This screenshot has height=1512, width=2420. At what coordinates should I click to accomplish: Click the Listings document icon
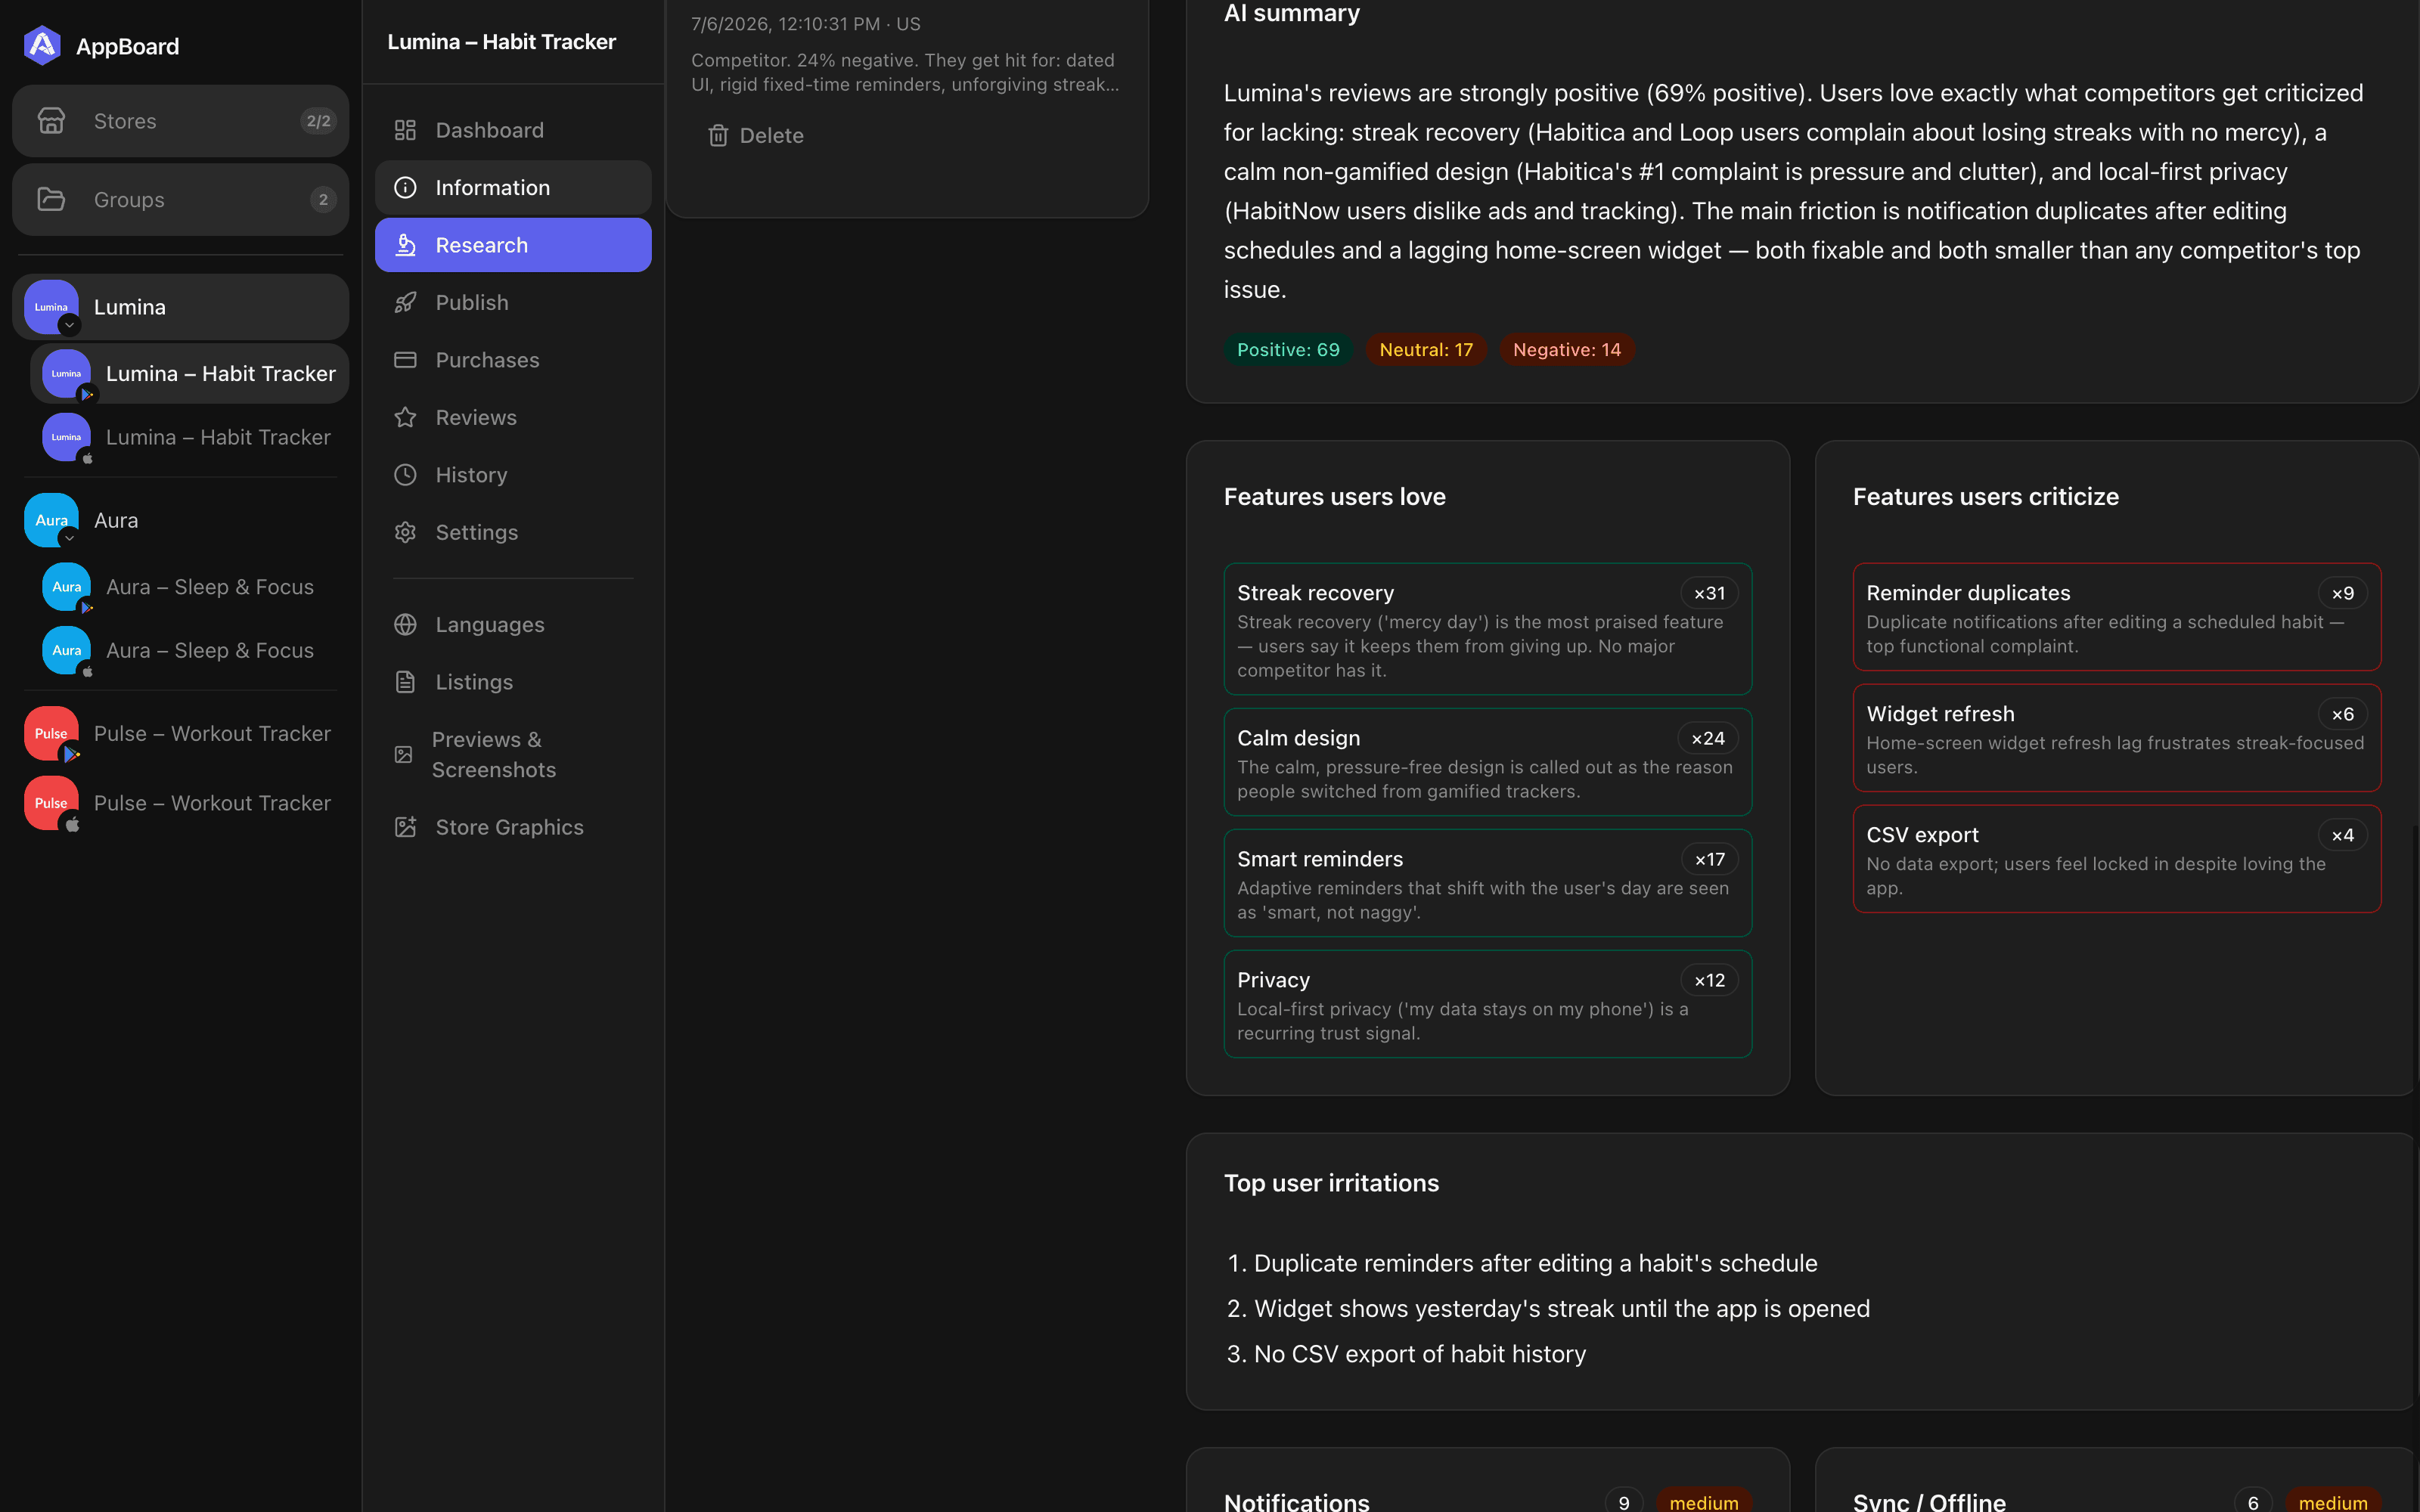coord(405,682)
